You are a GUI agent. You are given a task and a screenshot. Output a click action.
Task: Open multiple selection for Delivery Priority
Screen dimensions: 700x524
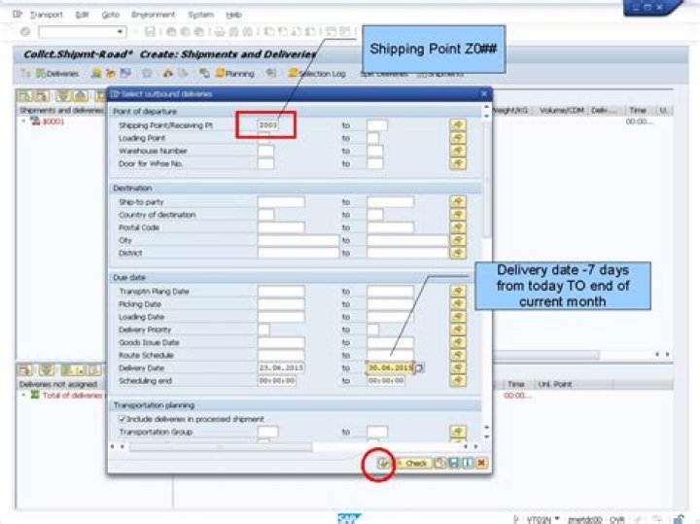[x=458, y=330]
